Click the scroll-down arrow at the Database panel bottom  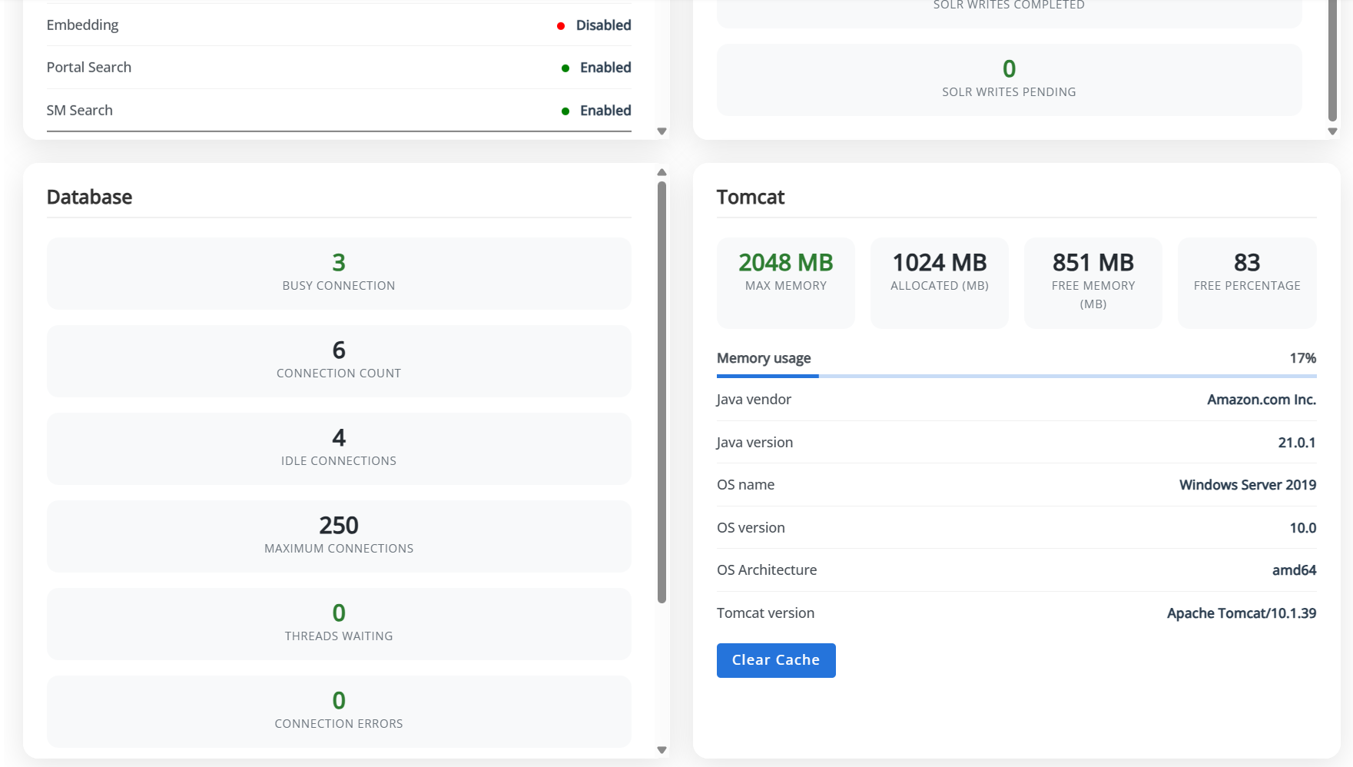(662, 750)
